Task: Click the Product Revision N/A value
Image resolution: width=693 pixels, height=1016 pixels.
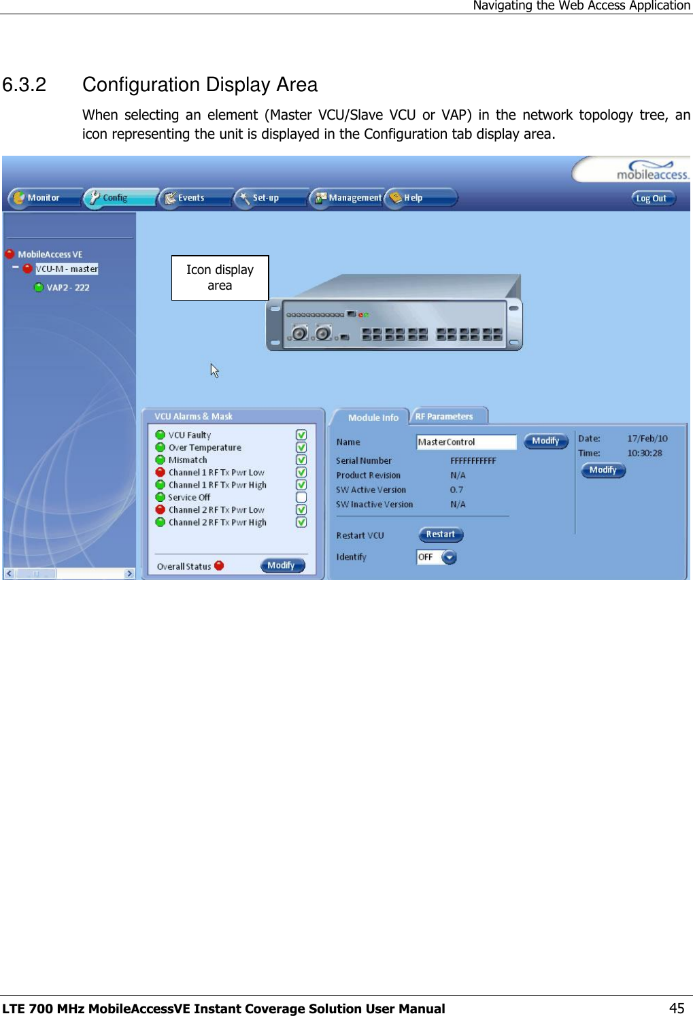Action: point(458,475)
